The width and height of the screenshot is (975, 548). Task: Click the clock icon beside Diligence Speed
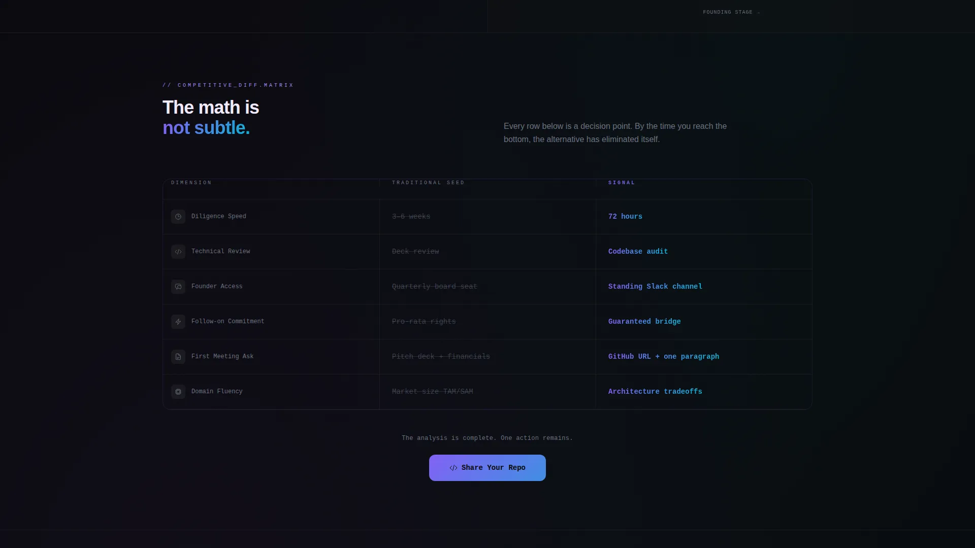click(x=178, y=217)
